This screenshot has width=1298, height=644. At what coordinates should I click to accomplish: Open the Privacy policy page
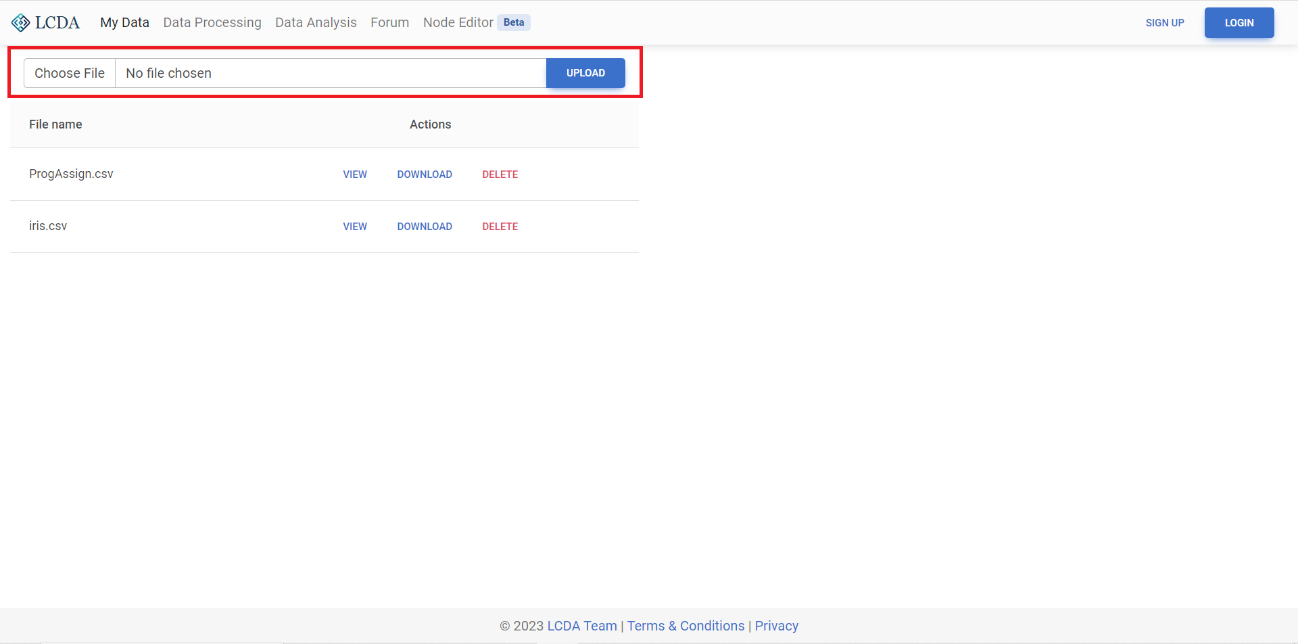[x=776, y=626]
